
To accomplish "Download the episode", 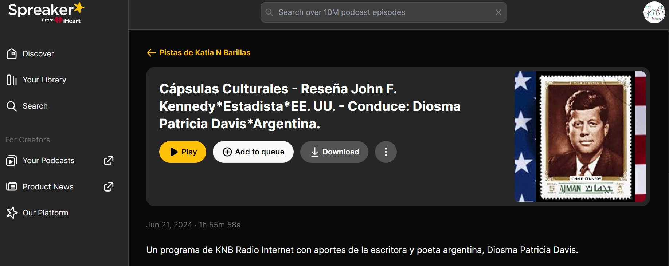I will pyautogui.click(x=334, y=152).
